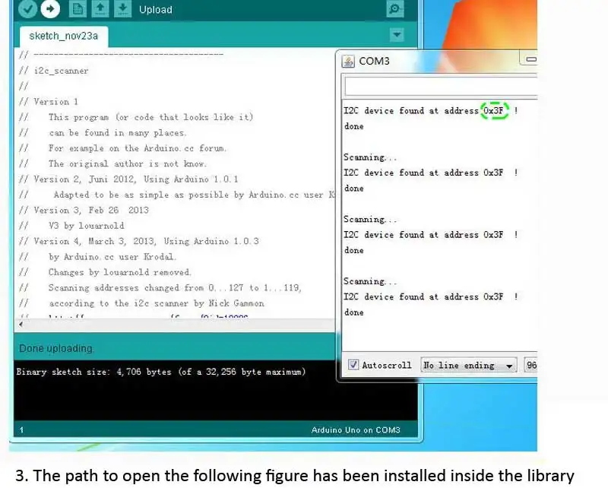Click the editor horizontal scrollbar left arrow
Viewport: 608px width, 488px height.
click(21, 325)
